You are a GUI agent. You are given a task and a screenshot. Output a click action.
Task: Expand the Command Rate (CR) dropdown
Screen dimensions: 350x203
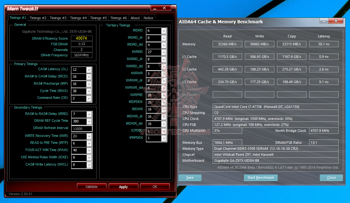click(x=89, y=99)
